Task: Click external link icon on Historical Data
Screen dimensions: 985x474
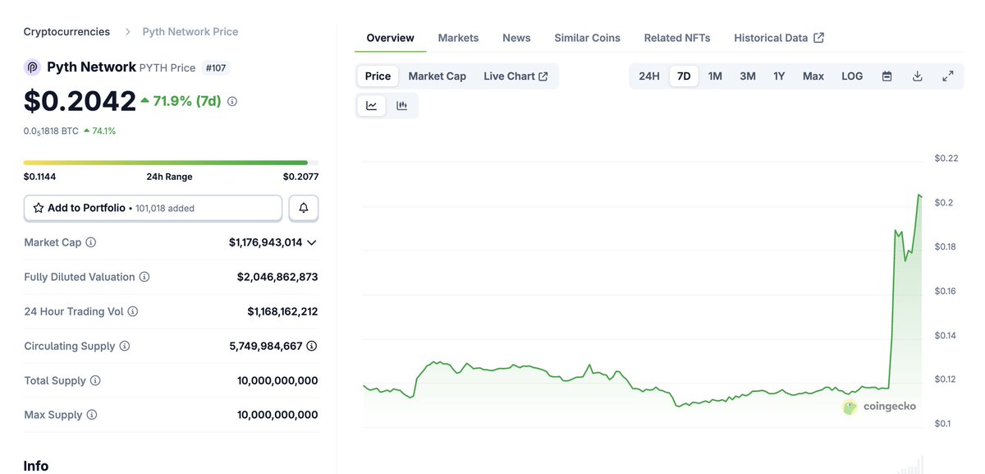Action: tap(819, 38)
